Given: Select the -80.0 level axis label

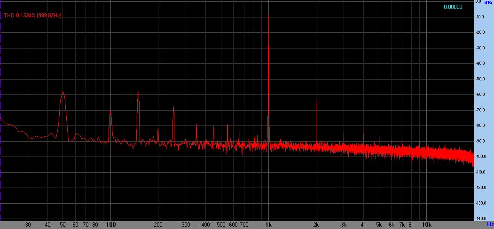Looking at the screenshot, I should pos(479,126).
